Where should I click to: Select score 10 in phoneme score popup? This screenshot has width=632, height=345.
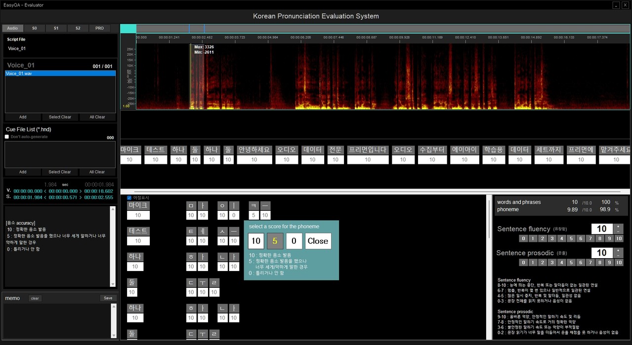pyautogui.click(x=255, y=241)
